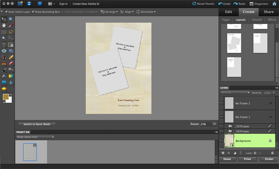Click Switch to Basic Mode button
Image resolution: width=279 pixels, height=169 pixels.
click(x=37, y=124)
